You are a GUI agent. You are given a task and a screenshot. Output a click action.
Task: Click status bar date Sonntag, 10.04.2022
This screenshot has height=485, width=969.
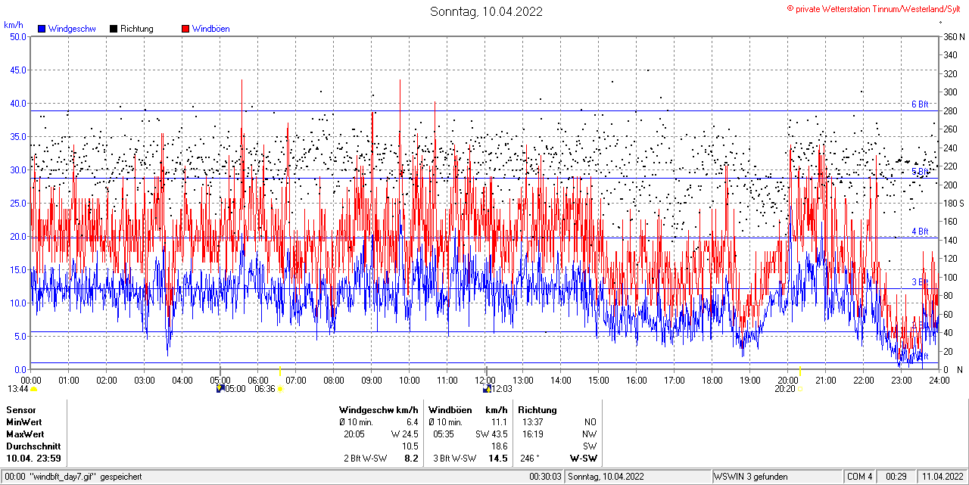coord(606,477)
